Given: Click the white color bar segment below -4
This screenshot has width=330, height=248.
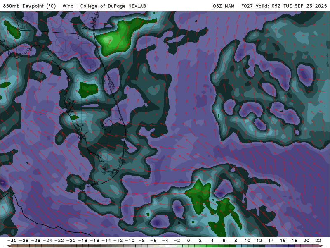Looking at the screenshot, I should (x=168, y=246).
